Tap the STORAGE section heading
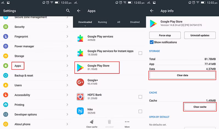The width and height of the screenshot is (219, 129). pyautogui.click(x=154, y=51)
